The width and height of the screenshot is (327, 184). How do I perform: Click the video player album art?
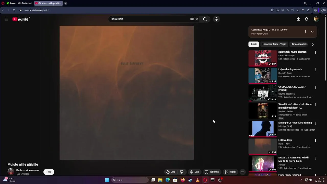126,93
